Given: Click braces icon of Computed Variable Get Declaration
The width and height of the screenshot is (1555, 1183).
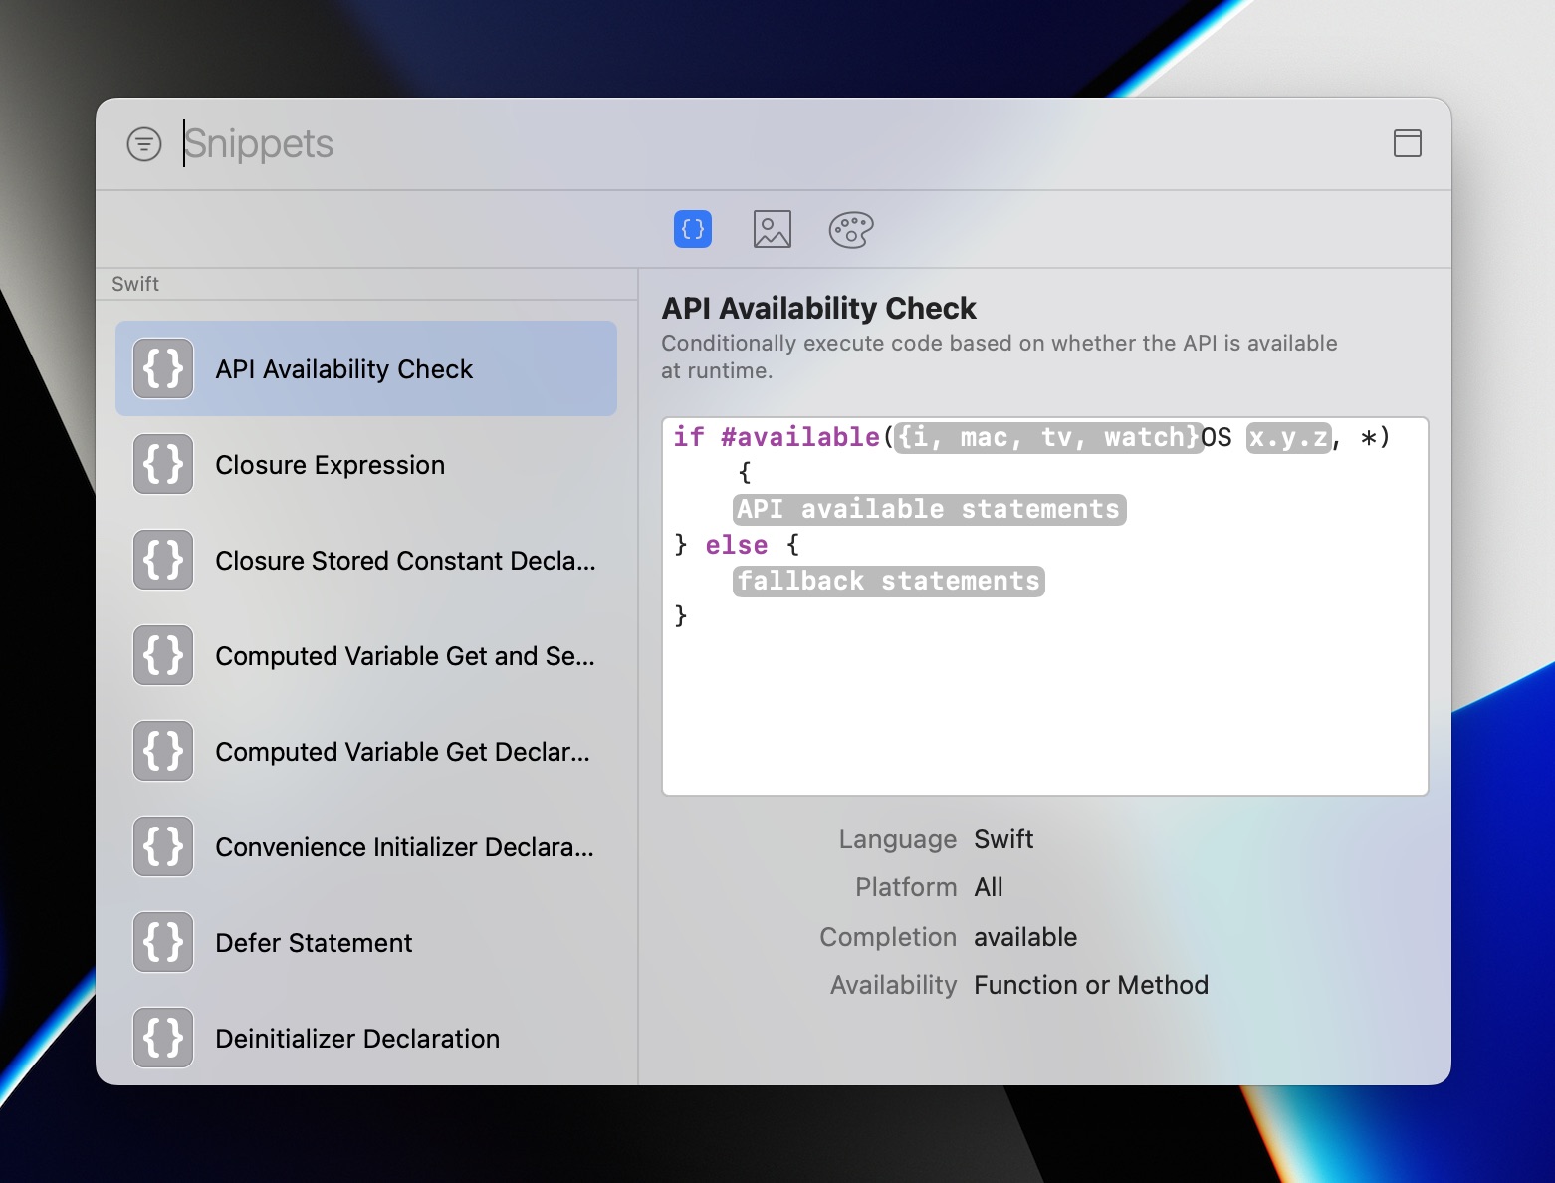Looking at the screenshot, I should tap(163, 751).
